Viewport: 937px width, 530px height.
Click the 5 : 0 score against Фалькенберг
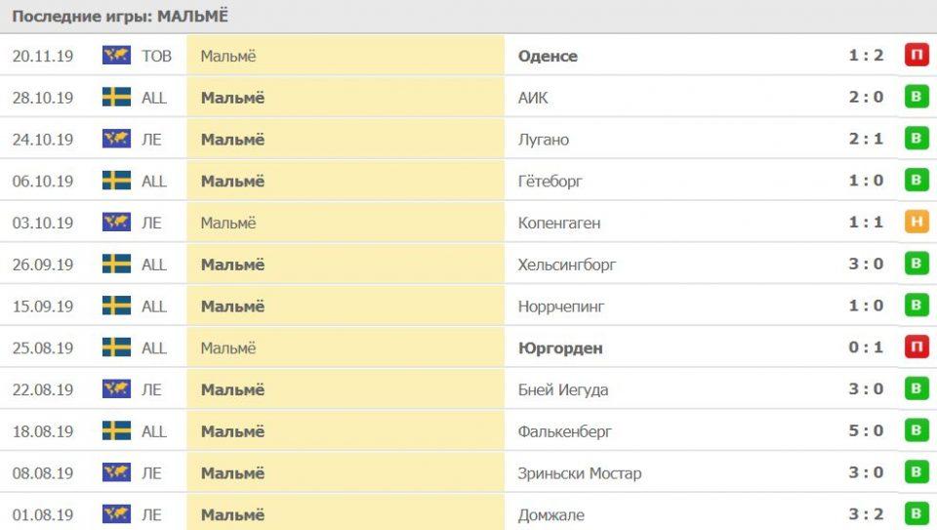click(866, 430)
